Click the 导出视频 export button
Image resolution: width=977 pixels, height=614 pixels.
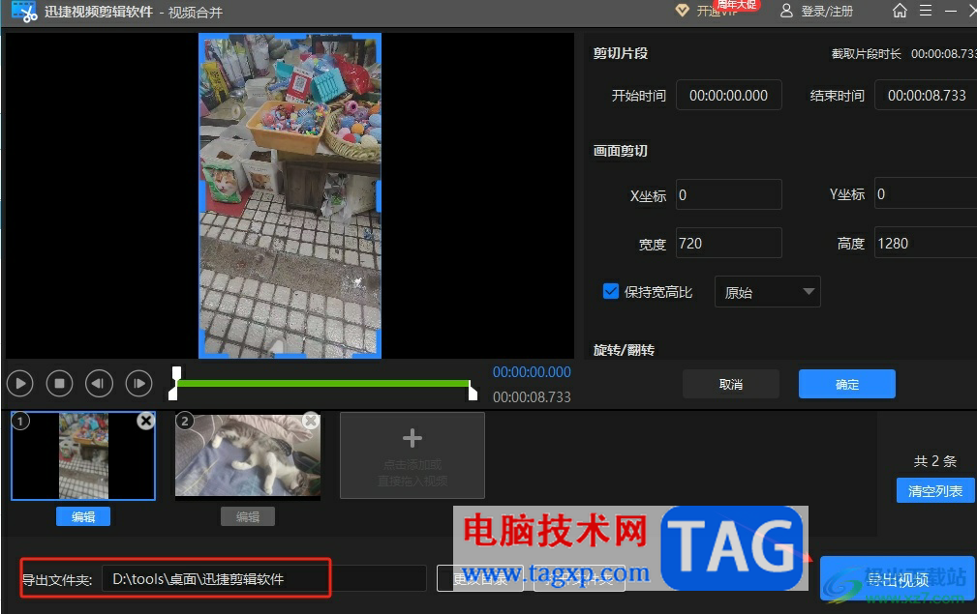tap(898, 579)
